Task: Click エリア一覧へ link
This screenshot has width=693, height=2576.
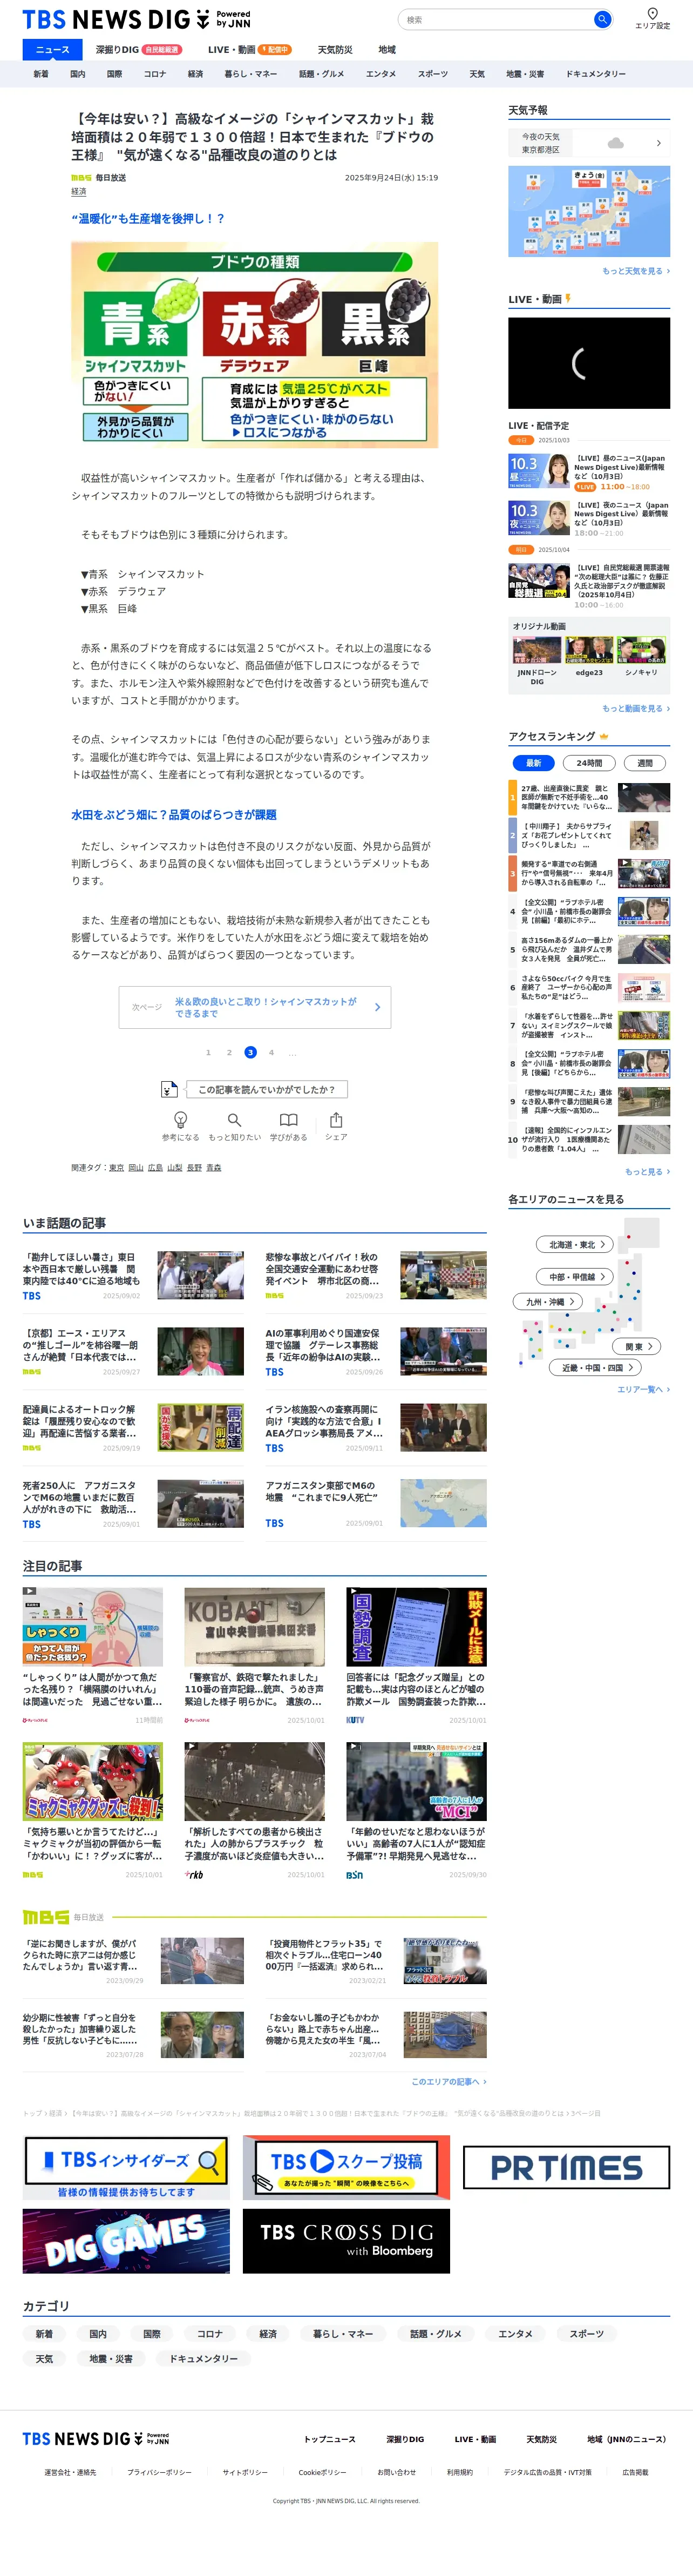Action: click(x=643, y=1389)
